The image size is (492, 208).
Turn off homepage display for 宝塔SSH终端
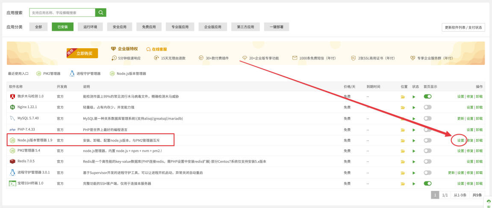(427, 184)
